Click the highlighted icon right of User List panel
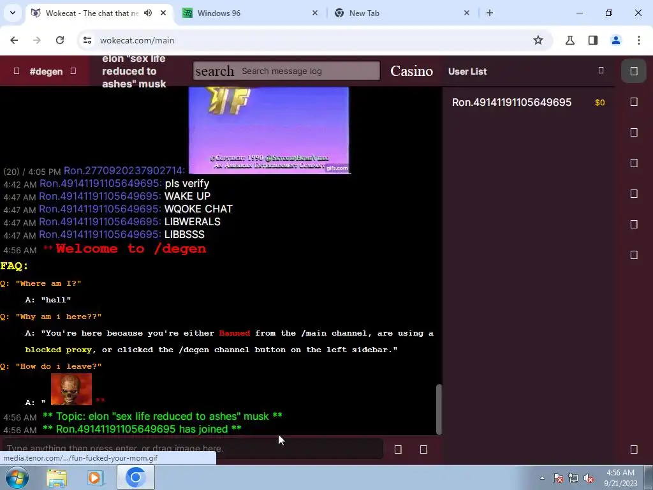 634,71
